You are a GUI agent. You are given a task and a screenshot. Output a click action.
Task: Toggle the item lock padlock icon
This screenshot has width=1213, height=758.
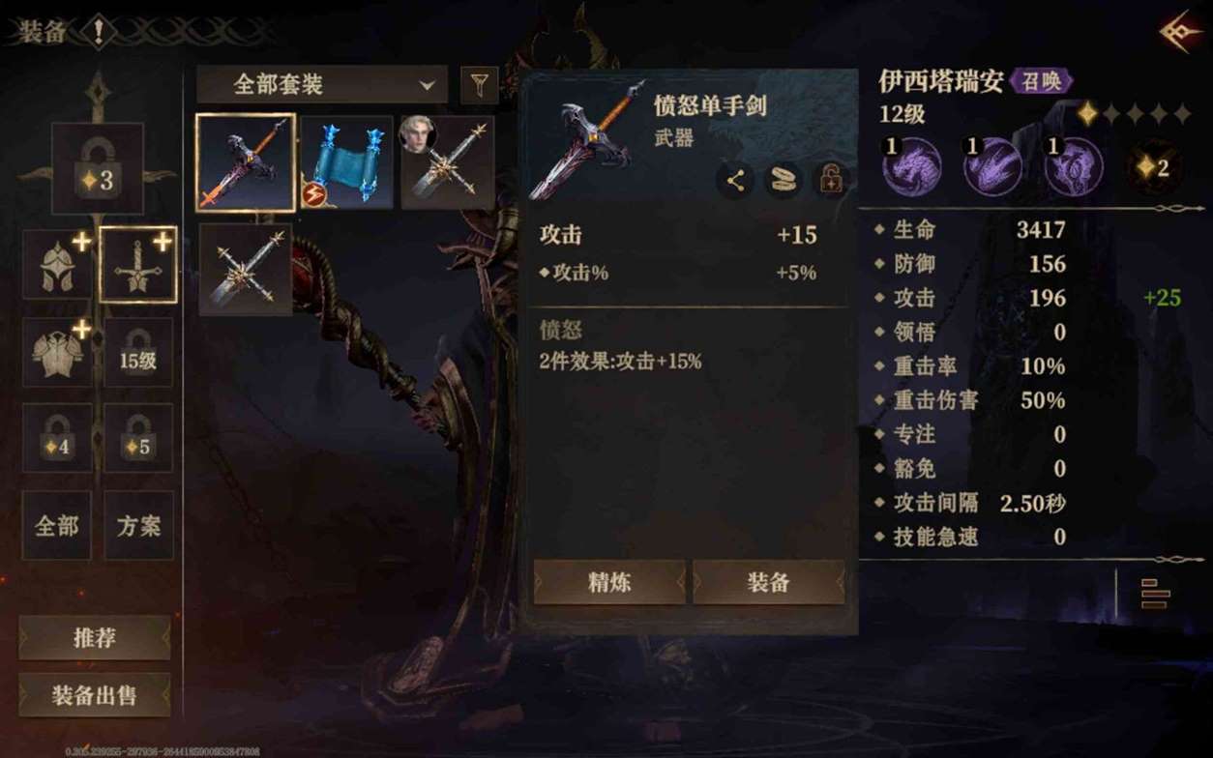(830, 181)
